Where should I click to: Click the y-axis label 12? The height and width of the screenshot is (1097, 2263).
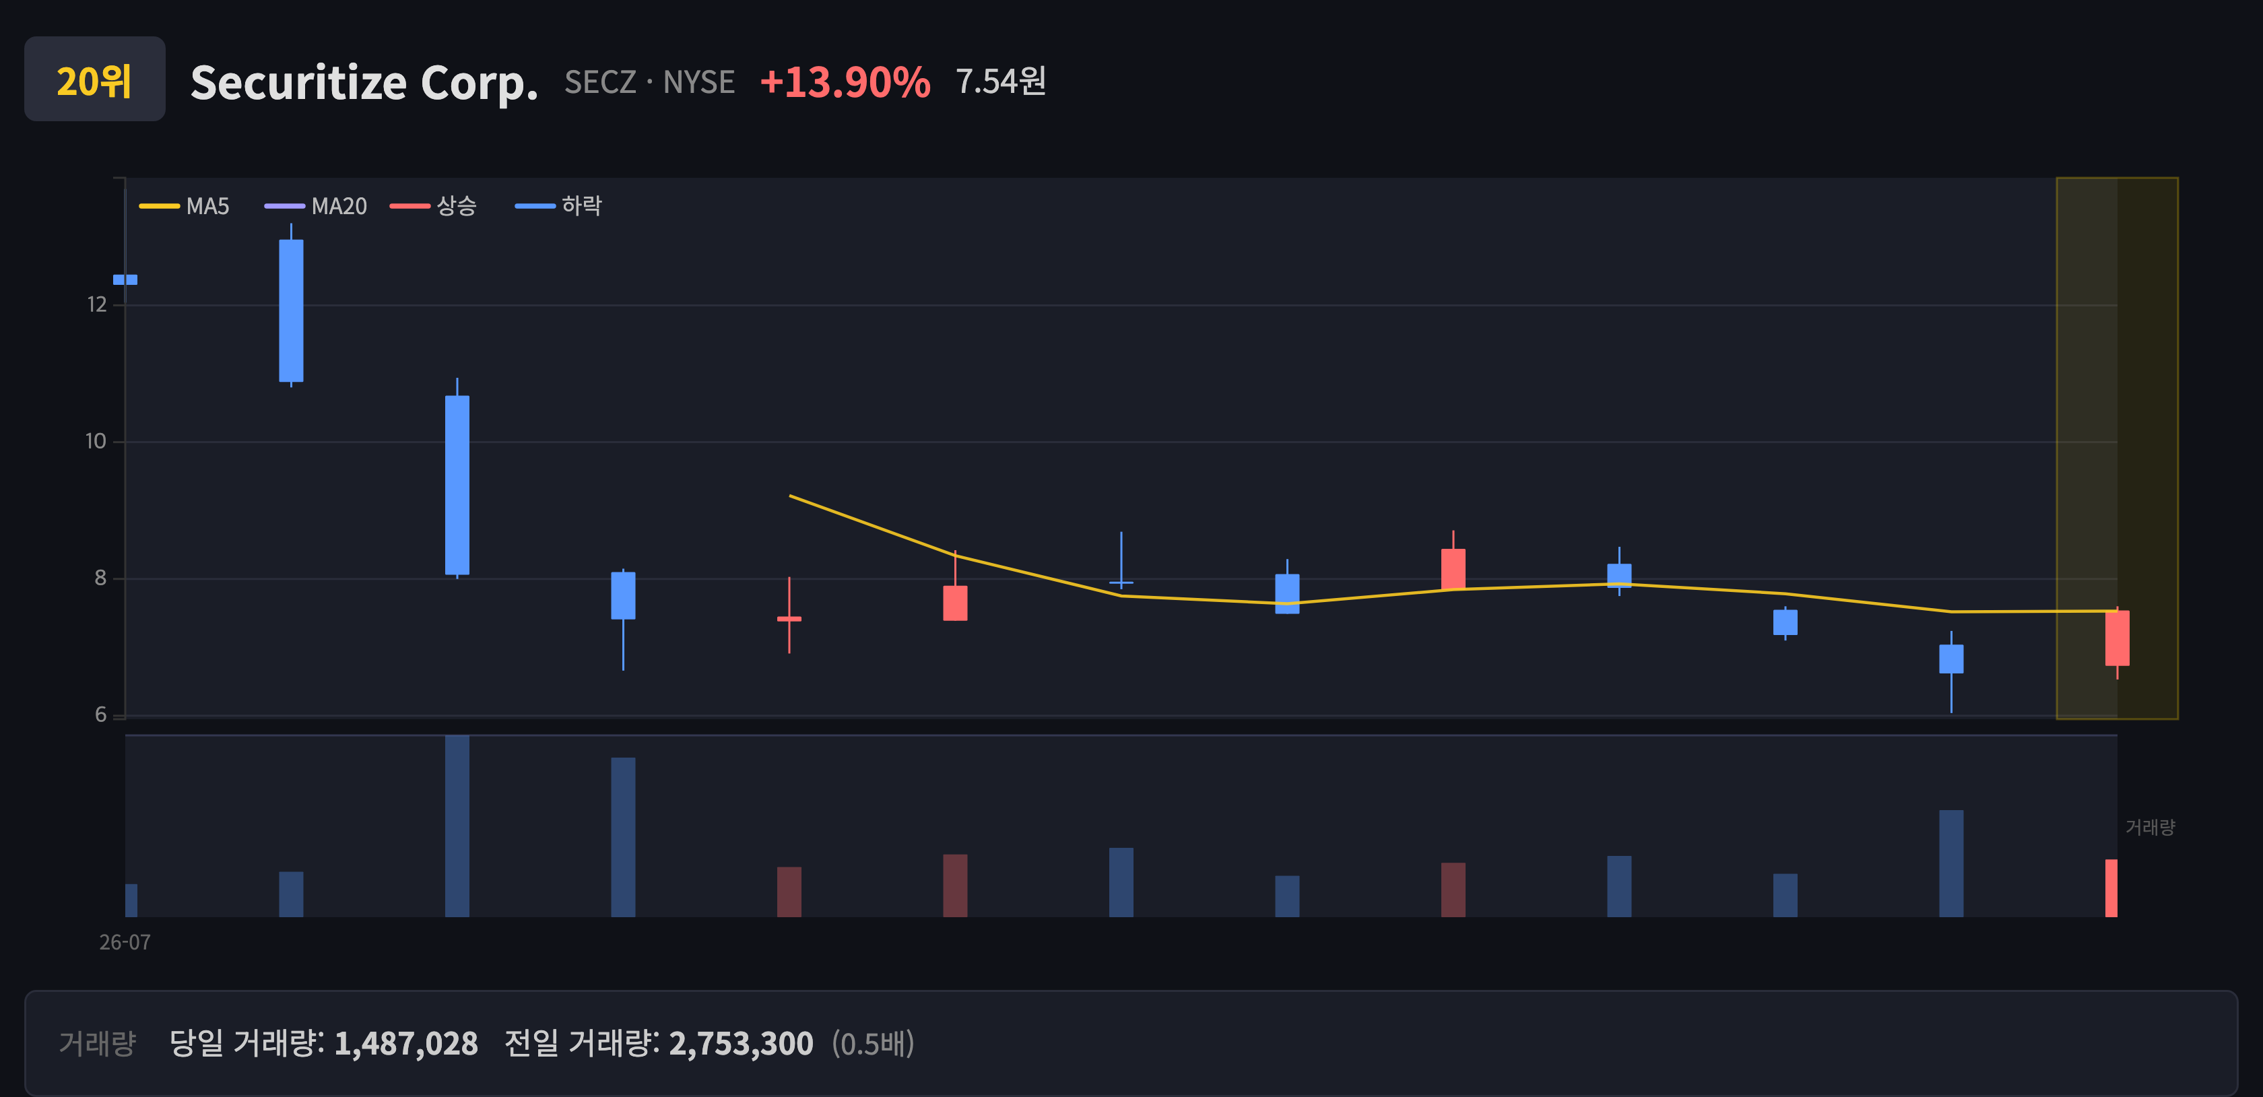pyautogui.click(x=96, y=305)
